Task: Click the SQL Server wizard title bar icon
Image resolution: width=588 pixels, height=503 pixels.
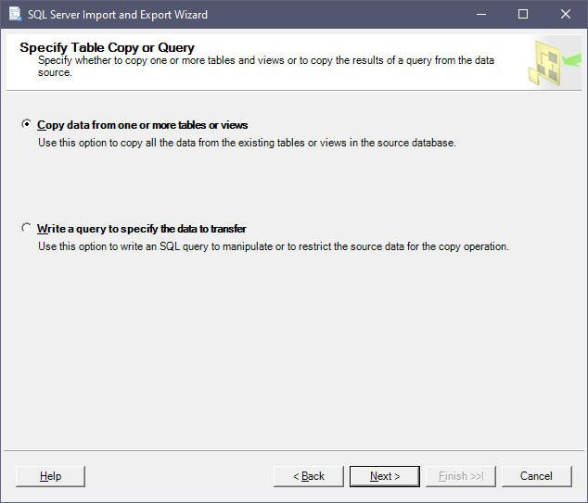Action: click(16, 14)
